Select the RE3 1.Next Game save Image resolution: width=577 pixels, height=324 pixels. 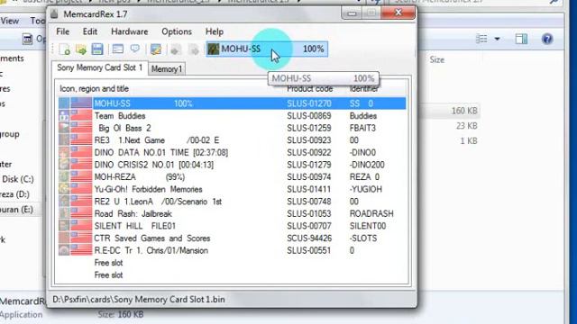point(233,140)
